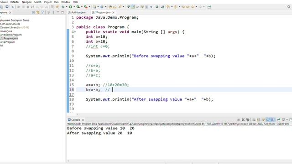This screenshot has height=164, width=292.
Task: Toggle Word Wrap toolbar icon
Action: 138,7
